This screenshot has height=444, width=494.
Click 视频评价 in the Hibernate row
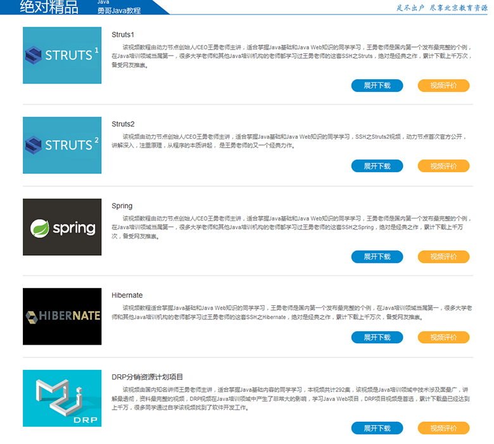(443, 338)
